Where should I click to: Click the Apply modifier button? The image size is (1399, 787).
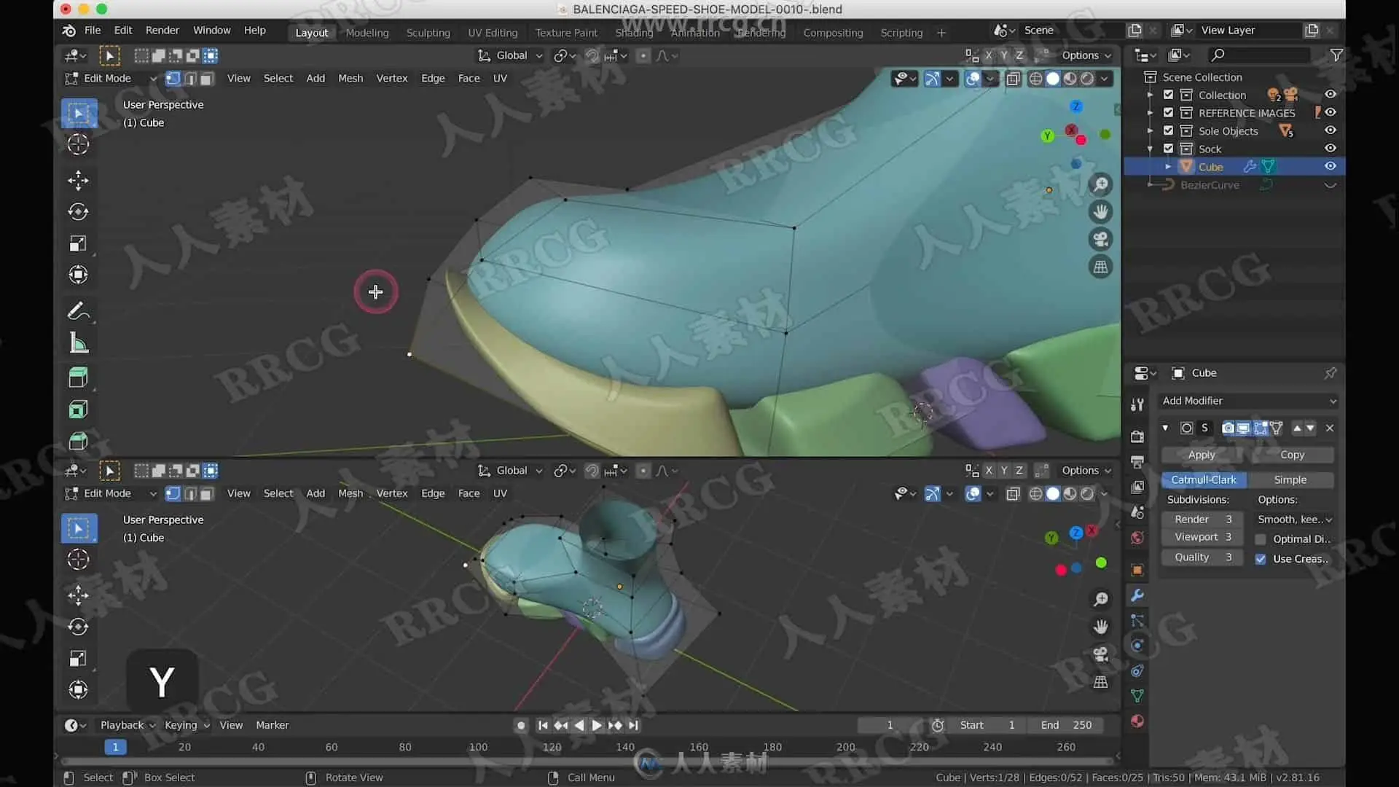click(x=1202, y=455)
